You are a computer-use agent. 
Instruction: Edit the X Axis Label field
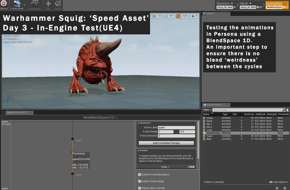(176, 128)
